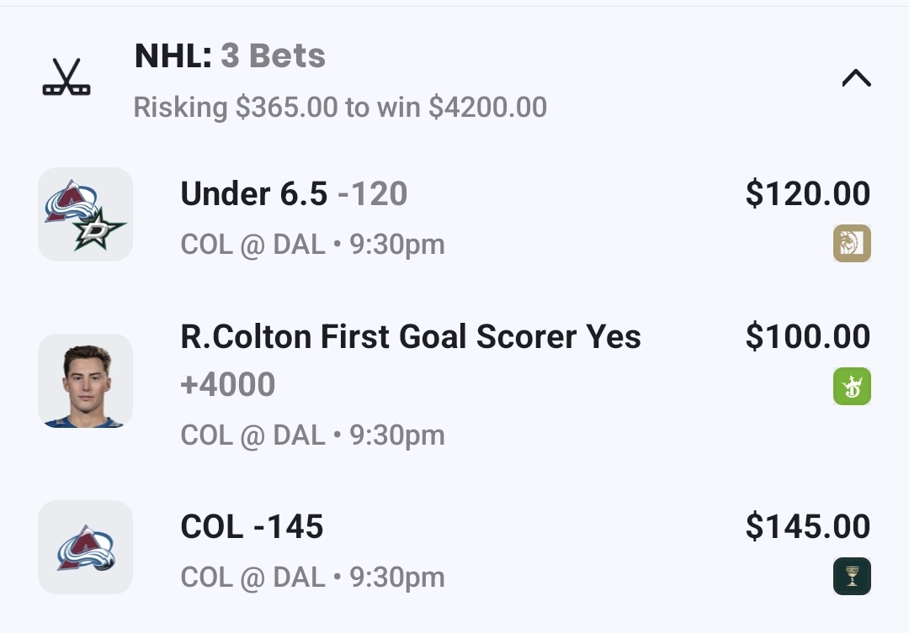Click the hockey sticks NHL icon
Viewport: 909px width, 633px height.
pos(66,77)
